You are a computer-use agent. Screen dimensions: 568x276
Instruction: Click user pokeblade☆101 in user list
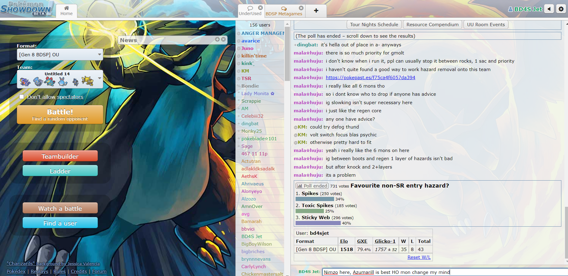coord(261,138)
